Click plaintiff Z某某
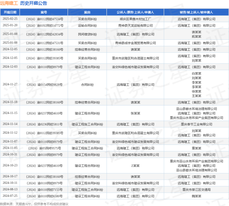Screen dimensions: 229x206 click(135, 165)
